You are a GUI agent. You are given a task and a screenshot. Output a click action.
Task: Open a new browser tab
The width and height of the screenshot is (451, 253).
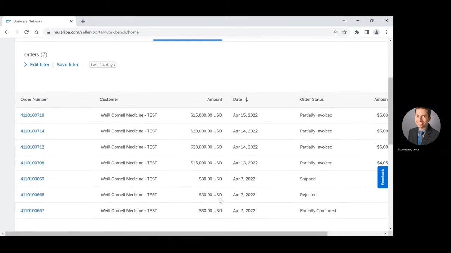(x=83, y=21)
